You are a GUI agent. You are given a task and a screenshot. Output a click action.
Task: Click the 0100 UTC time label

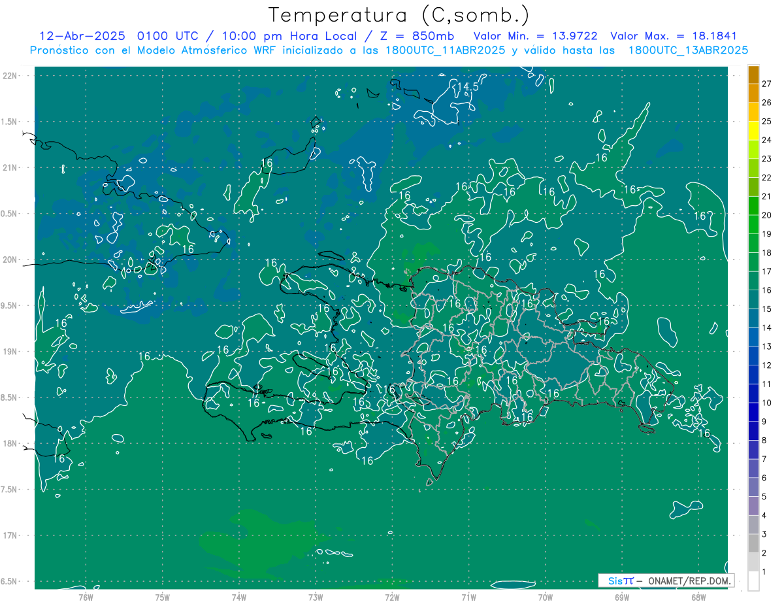[x=167, y=36]
